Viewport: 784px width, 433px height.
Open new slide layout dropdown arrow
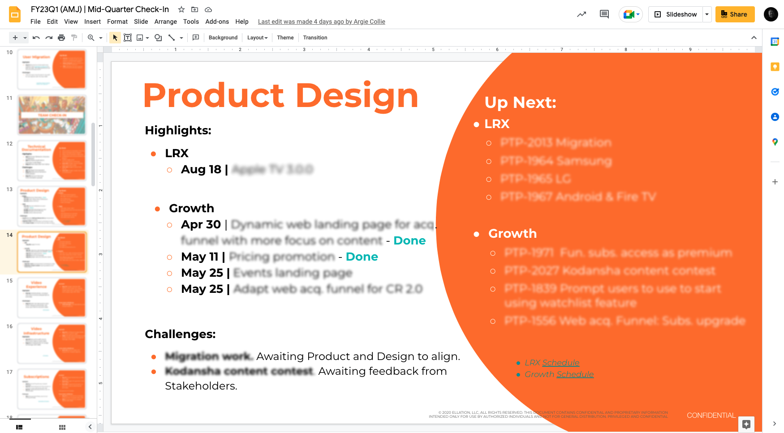coord(25,38)
